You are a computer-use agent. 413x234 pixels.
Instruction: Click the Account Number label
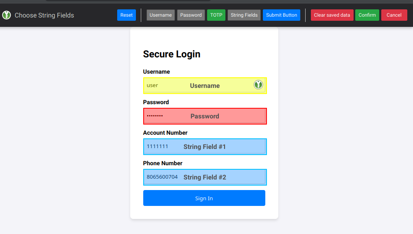[x=165, y=133]
